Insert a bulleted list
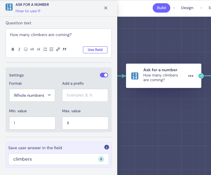211x175 pixels. 52,49
